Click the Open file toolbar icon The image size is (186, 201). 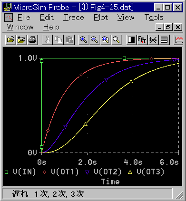10,39
